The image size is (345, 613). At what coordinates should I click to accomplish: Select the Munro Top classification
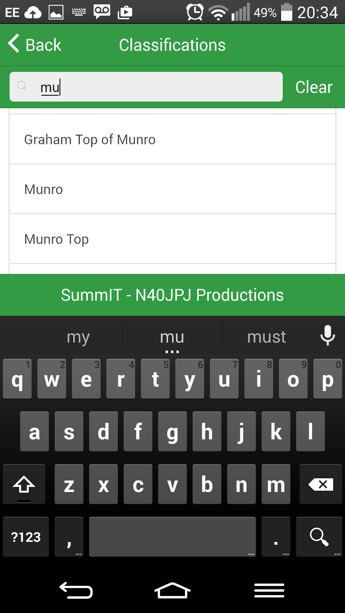(x=172, y=239)
